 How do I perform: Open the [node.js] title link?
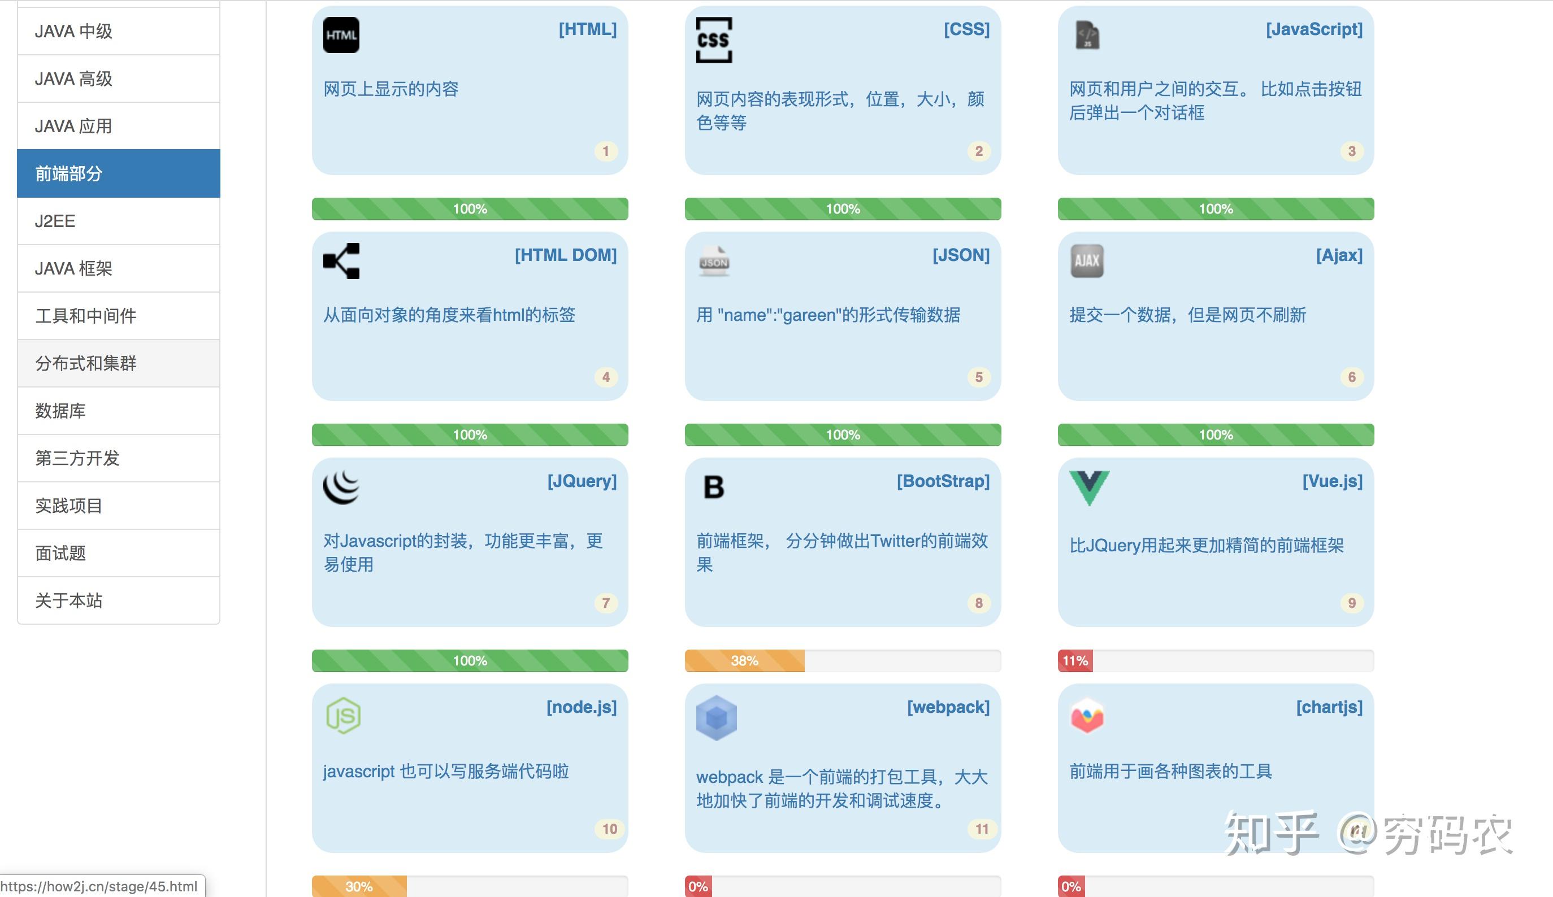click(x=581, y=707)
